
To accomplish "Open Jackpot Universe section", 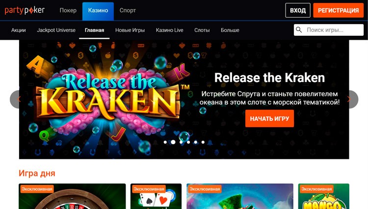I will tap(56, 30).
